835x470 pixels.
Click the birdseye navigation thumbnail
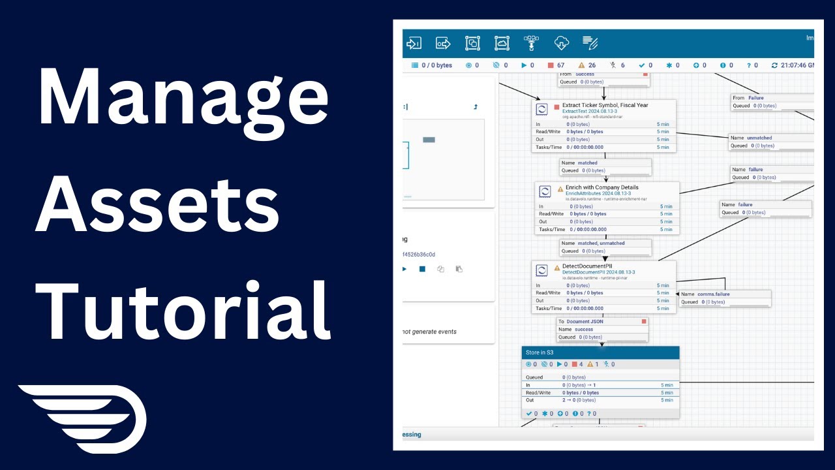[x=444, y=160]
